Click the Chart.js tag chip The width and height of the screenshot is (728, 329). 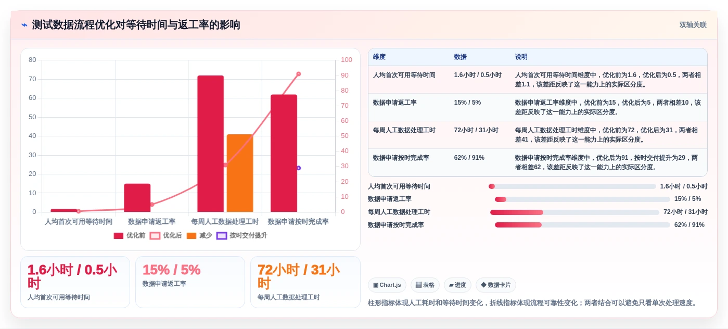pos(387,285)
